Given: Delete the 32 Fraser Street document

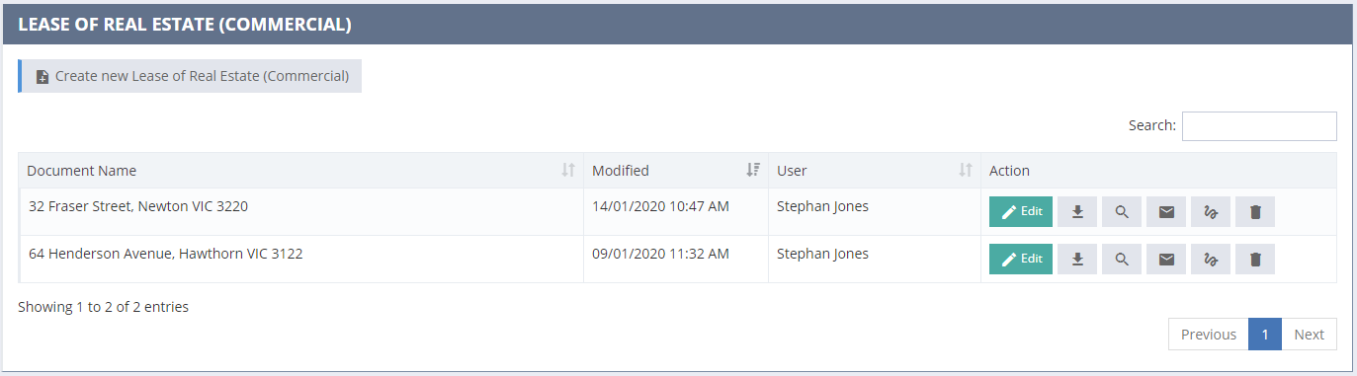Looking at the screenshot, I should pos(1255,211).
